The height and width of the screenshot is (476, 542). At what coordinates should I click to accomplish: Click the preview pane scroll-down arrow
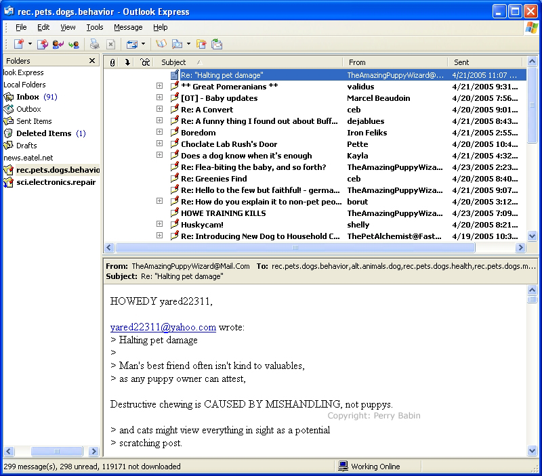pos(532,450)
